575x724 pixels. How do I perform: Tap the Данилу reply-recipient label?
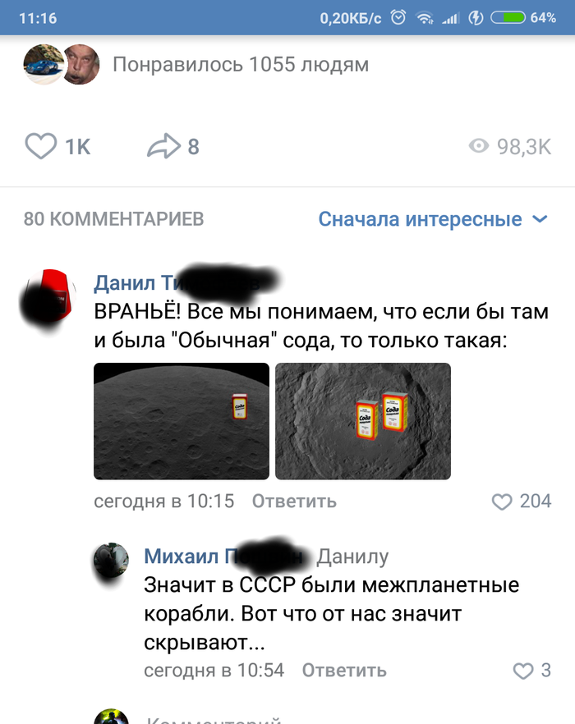(352, 557)
